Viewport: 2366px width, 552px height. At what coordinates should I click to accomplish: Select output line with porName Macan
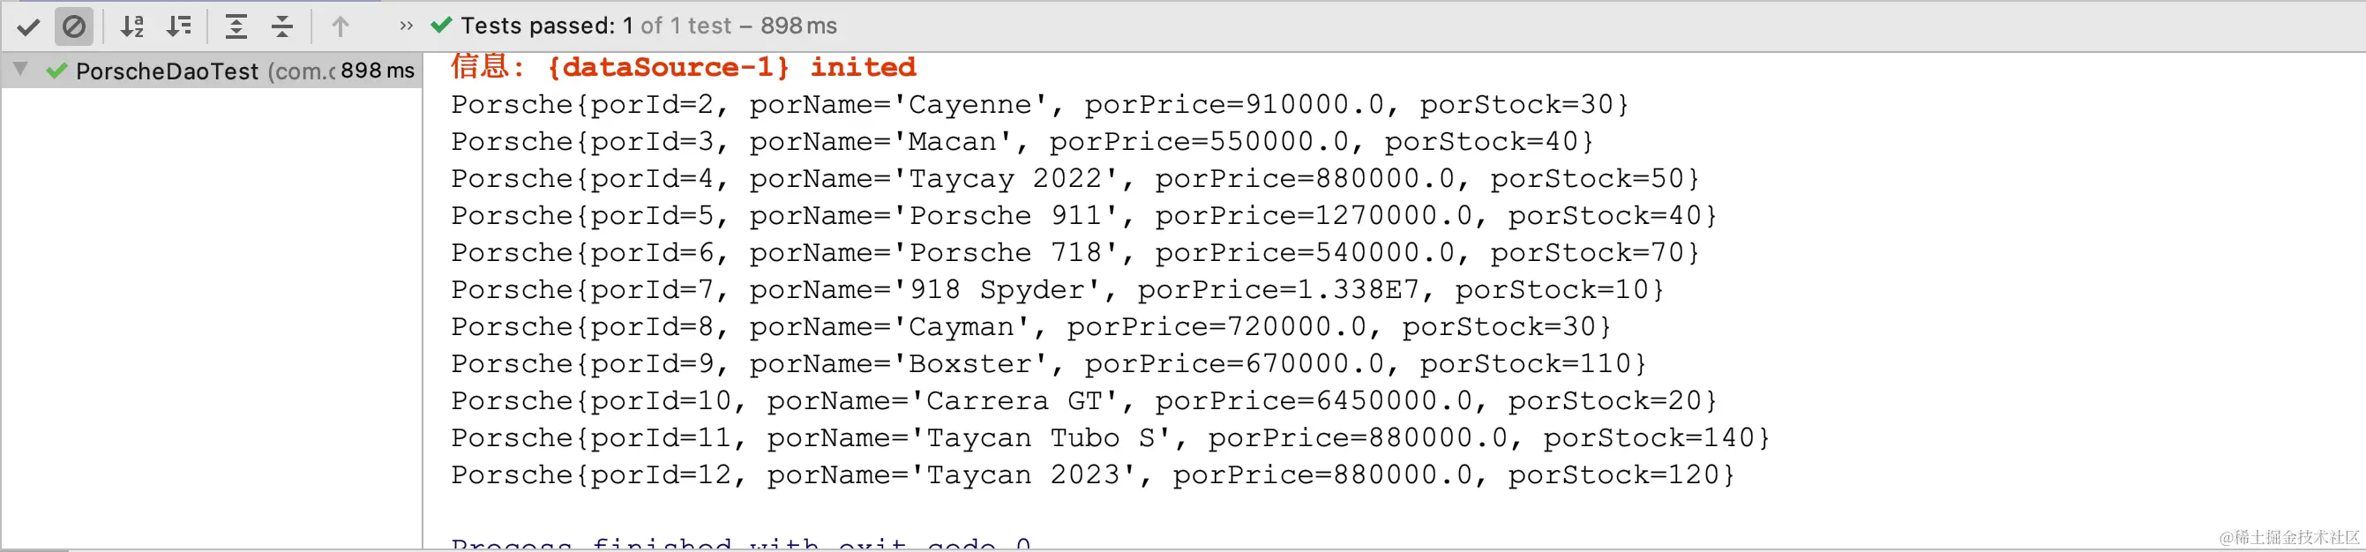[1022, 141]
